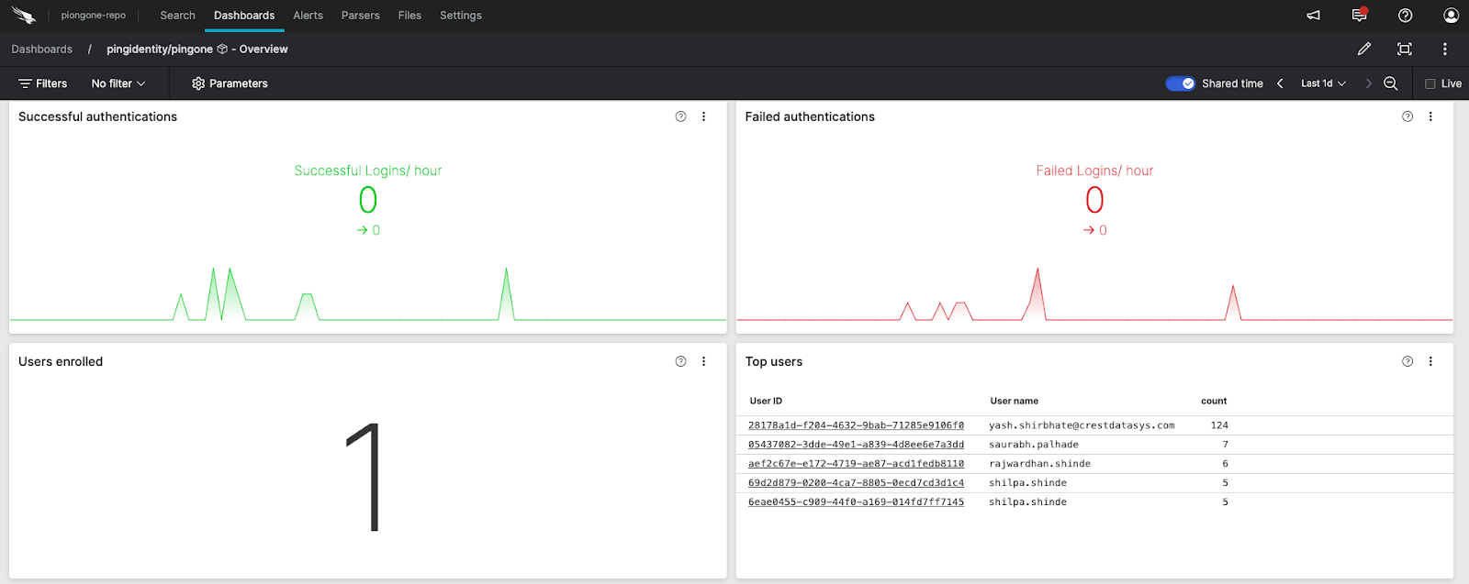
Task: Open the help question mark icon in header
Action: 1405,16
